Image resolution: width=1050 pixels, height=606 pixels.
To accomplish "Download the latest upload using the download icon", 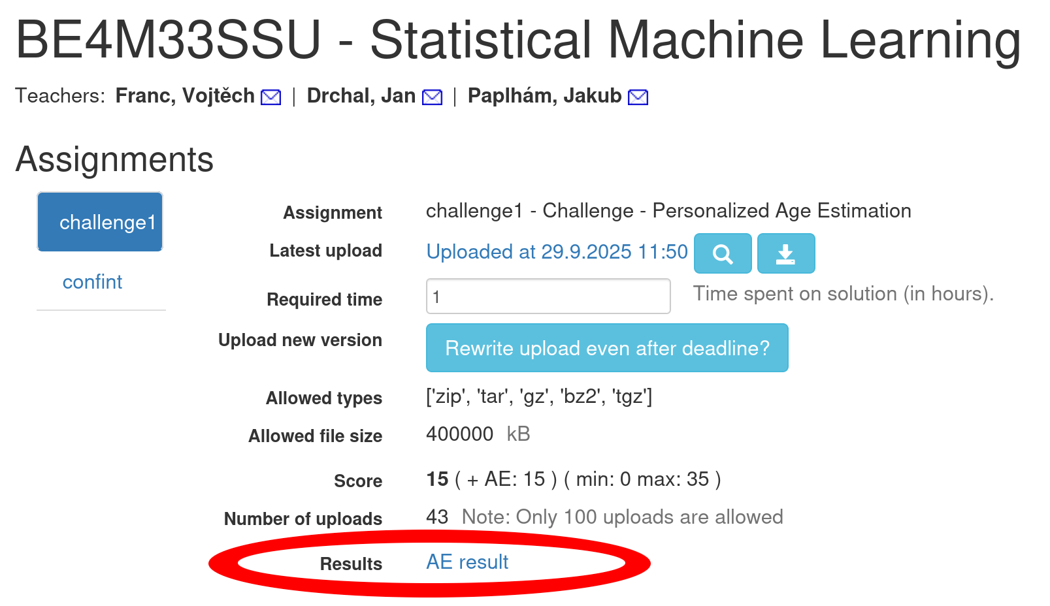I will 785,253.
